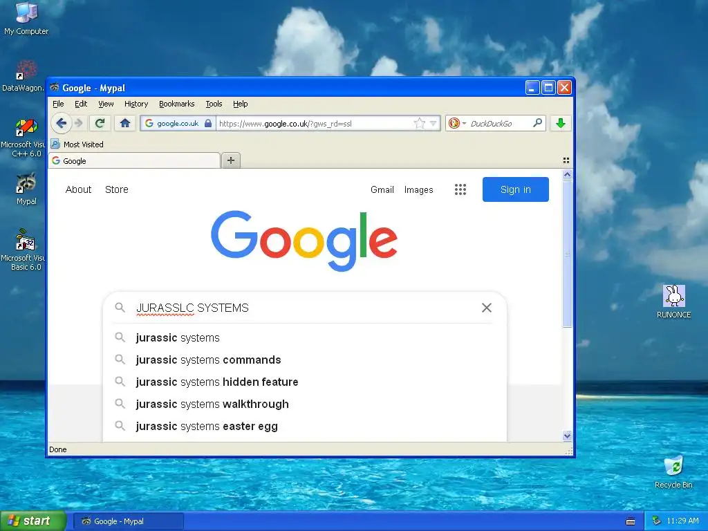Reload the page with the refresh icon
This screenshot has height=531, width=708.
pyautogui.click(x=100, y=123)
